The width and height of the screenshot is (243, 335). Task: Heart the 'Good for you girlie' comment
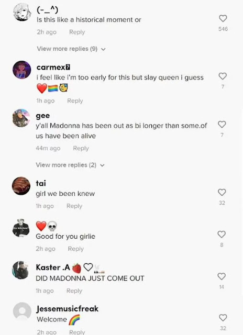point(222,234)
